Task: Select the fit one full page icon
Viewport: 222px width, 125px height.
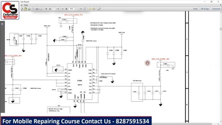Action: [85, 9]
